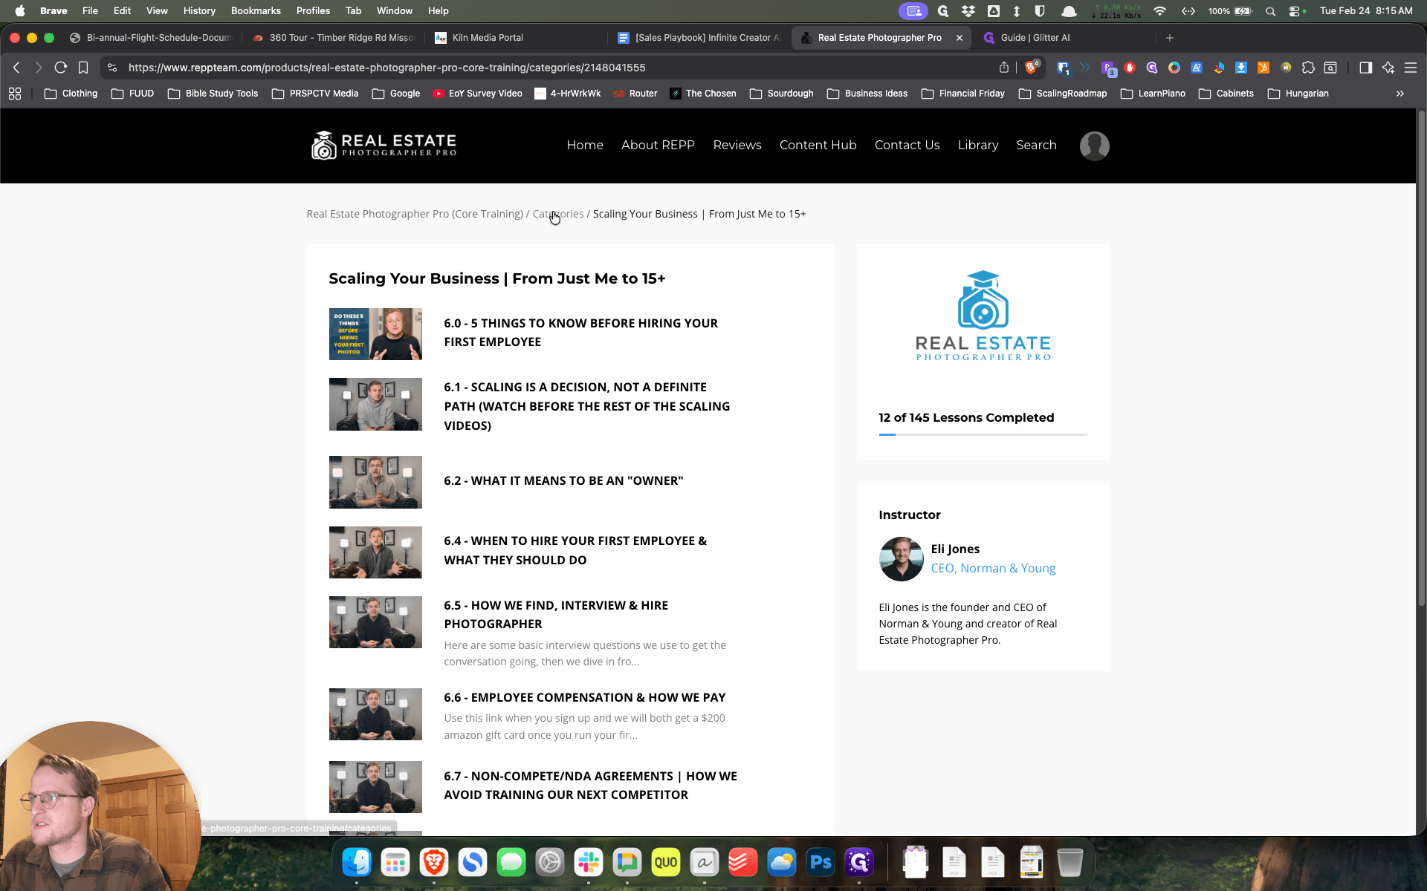Click the user avatar icon in the site header
The width and height of the screenshot is (1427, 891).
tap(1094, 146)
